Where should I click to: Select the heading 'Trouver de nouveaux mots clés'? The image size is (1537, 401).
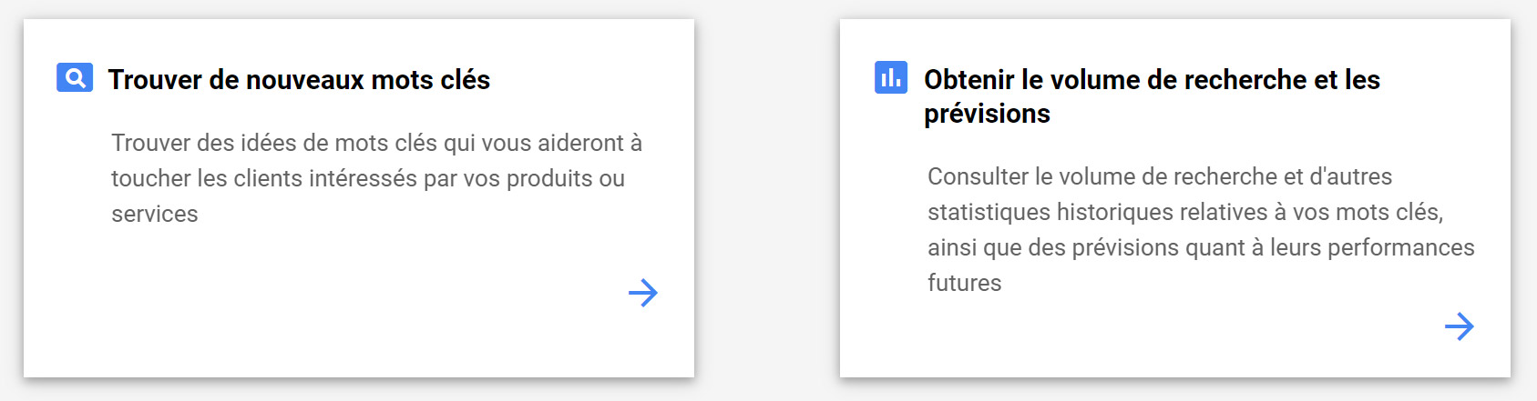click(x=299, y=80)
